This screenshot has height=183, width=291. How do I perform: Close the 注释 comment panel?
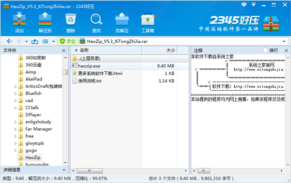286,50
